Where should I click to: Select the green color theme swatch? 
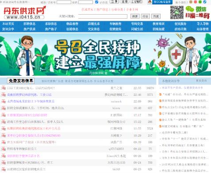coord(200,2)
